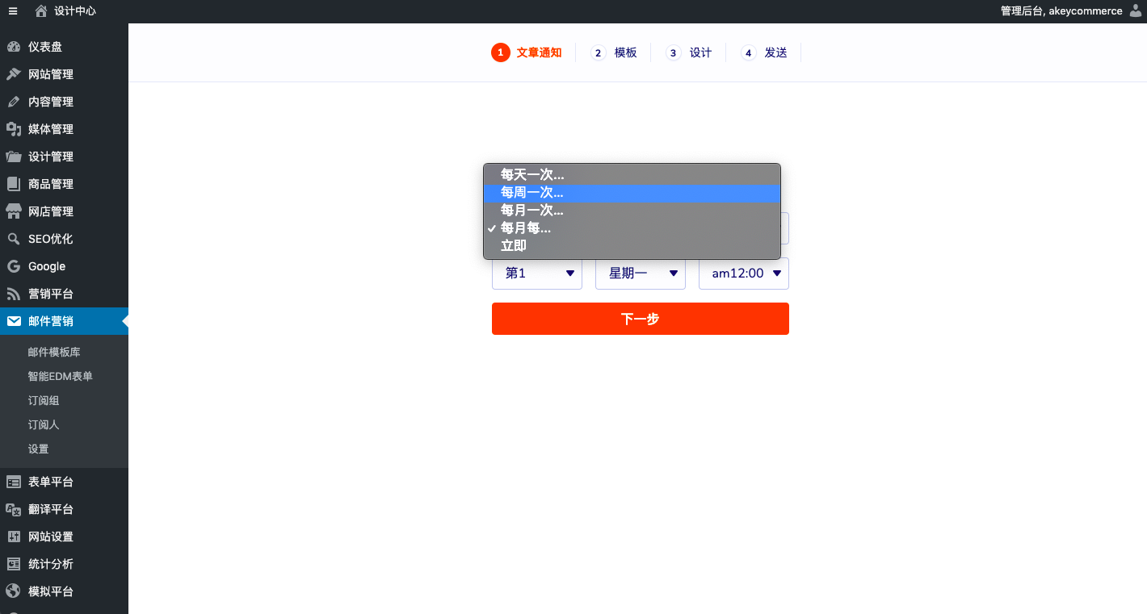Open the 设计中心 home icon
The image size is (1147, 614).
tap(41, 11)
